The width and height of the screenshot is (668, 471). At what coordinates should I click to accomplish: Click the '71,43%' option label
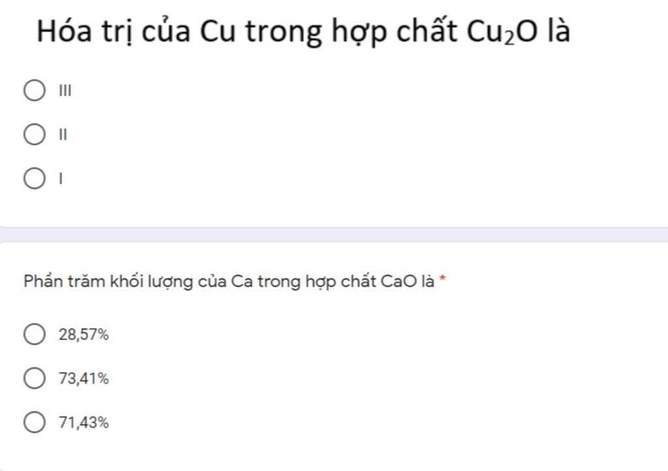(x=83, y=423)
